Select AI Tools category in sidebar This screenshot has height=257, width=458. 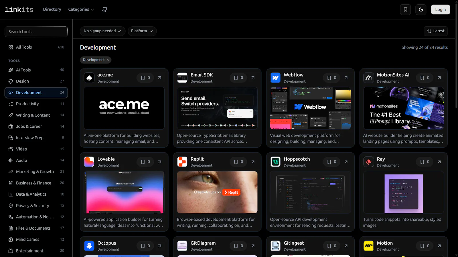point(36,70)
